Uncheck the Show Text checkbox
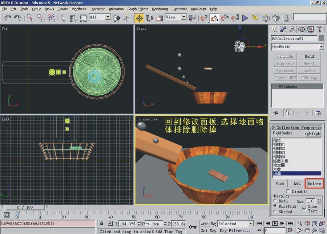Screen dimensions: 327x234 (x=304, y=209)
